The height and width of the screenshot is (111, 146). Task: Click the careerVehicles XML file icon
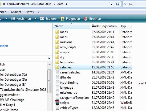57,72
